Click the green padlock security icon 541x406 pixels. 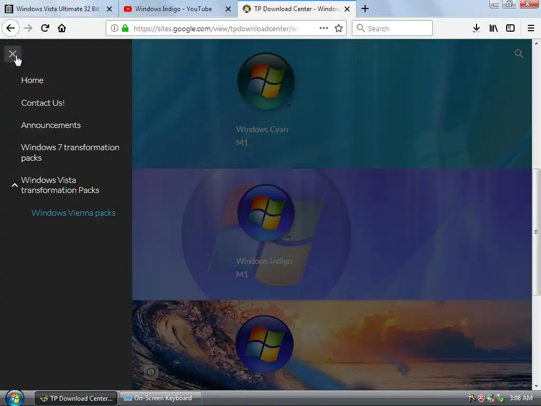(x=125, y=29)
